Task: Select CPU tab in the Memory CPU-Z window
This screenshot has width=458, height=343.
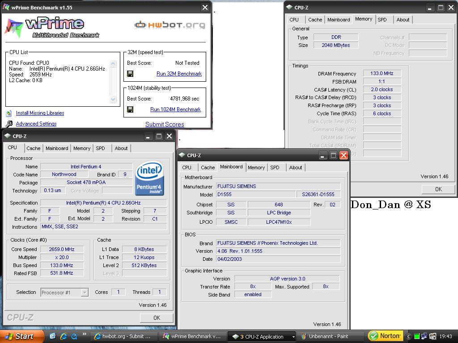Action: coord(294,20)
